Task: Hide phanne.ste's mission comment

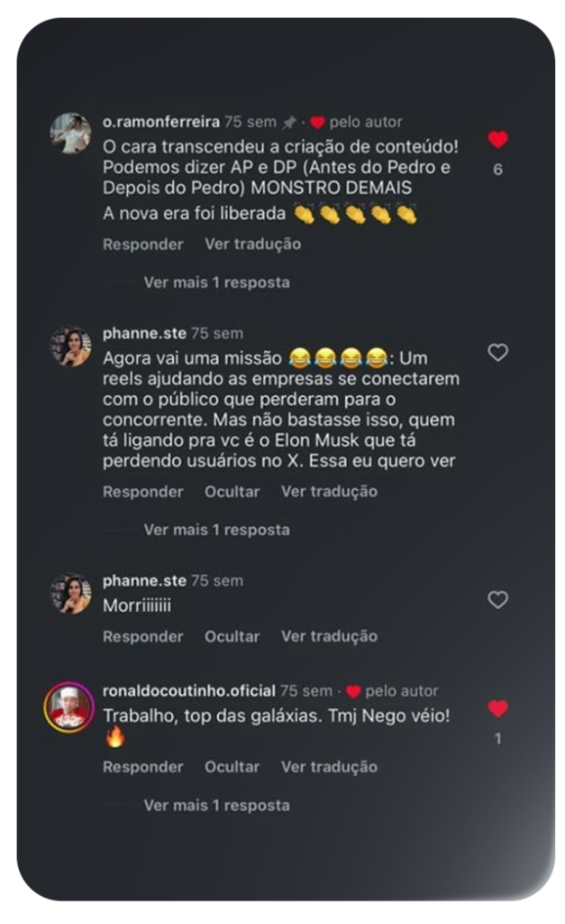Action: pos(232,492)
